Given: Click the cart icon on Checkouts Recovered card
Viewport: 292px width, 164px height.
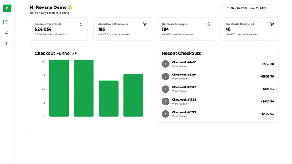Looking at the screenshot, I should (x=272, y=24).
